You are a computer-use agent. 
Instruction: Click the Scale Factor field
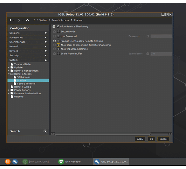(161, 54)
